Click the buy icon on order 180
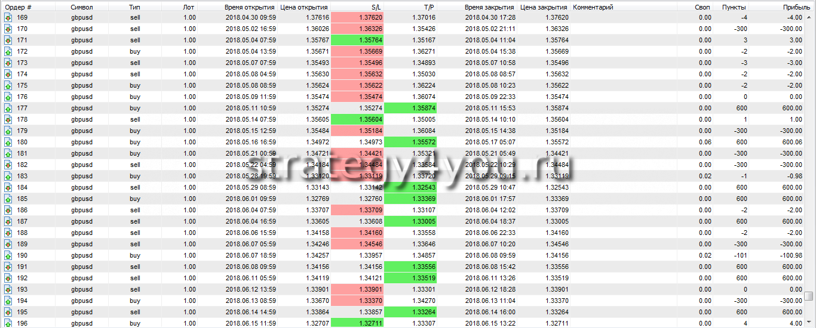The width and height of the screenshot is (816, 328). click(8, 142)
